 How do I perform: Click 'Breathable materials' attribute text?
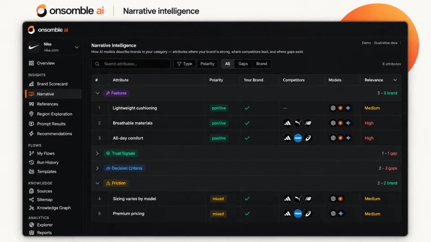click(x=132, y=123)
